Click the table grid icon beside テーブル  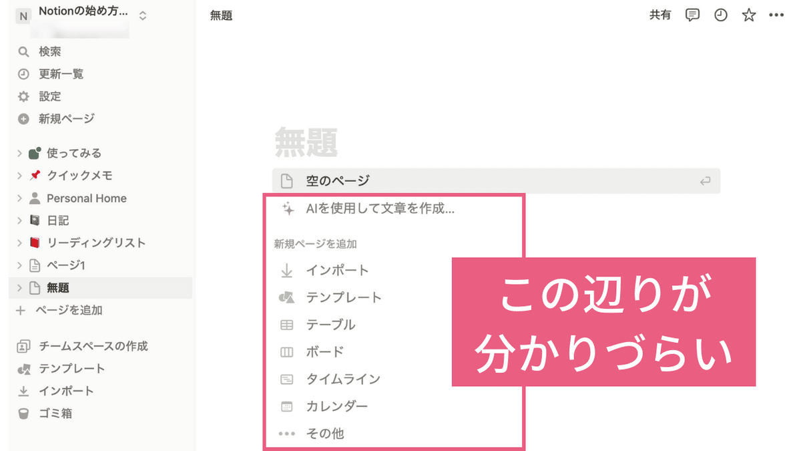coord(287,325)
